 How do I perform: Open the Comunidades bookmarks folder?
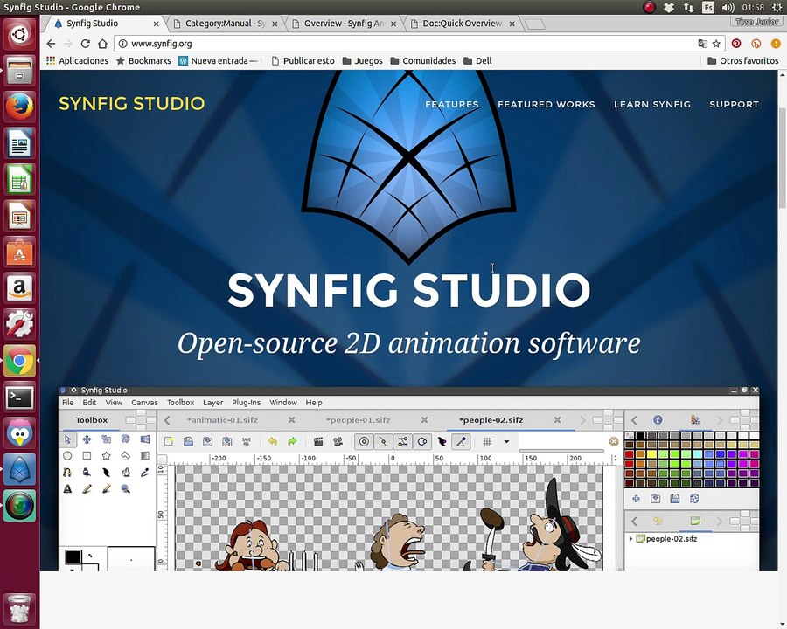tap(423, 60)
